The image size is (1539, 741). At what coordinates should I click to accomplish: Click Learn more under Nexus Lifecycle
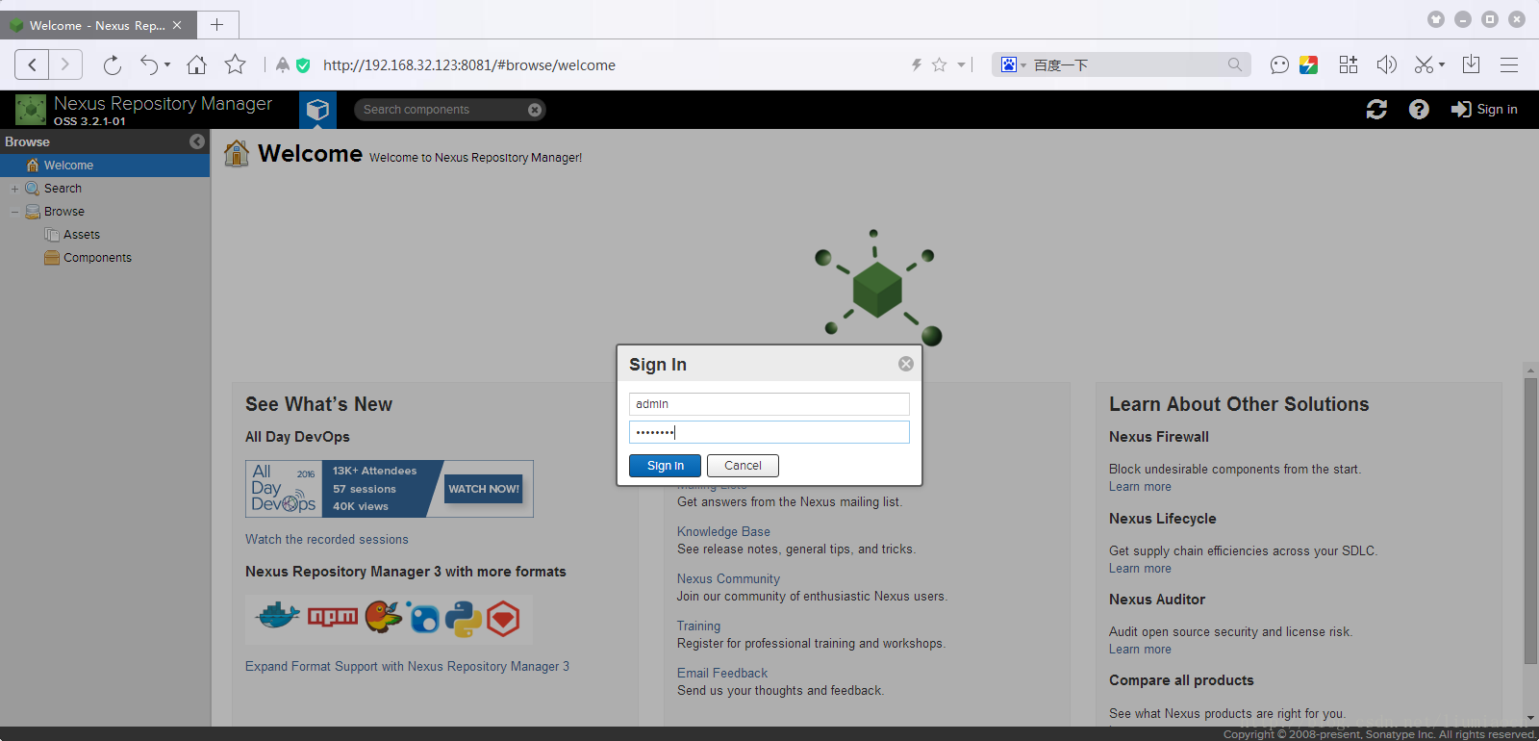pyautogui.click(x=1140, y=569)
